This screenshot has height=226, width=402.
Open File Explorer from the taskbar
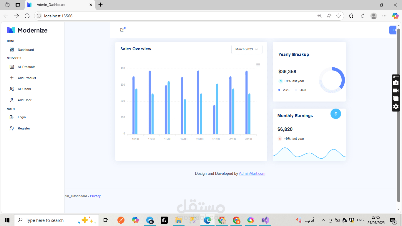(x=178, y=220)
